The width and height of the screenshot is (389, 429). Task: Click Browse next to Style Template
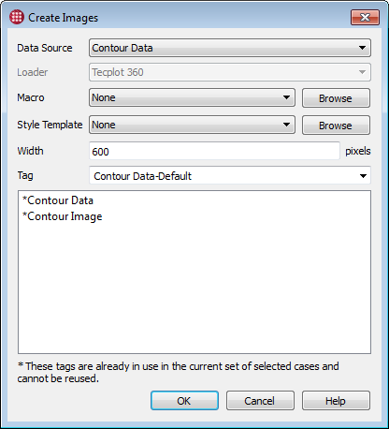[336, 126]
